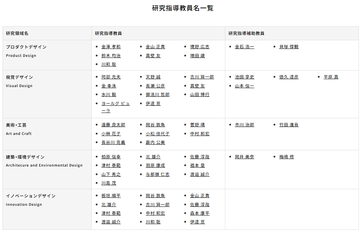This screenshot has width=361, height=232.
Task: Open assistant faculty 金石 浩一 link
Action: pyautogui.click(x=244, y=47)
